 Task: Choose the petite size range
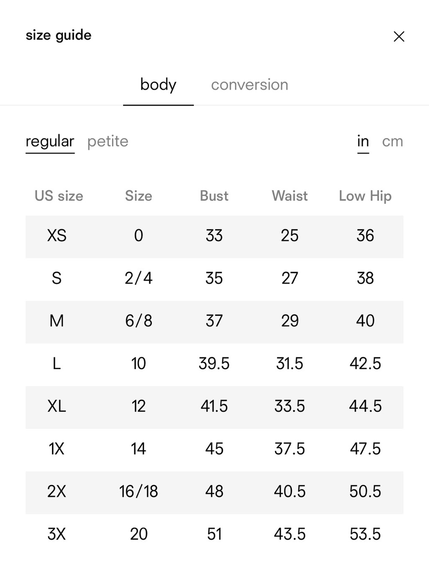108,141
